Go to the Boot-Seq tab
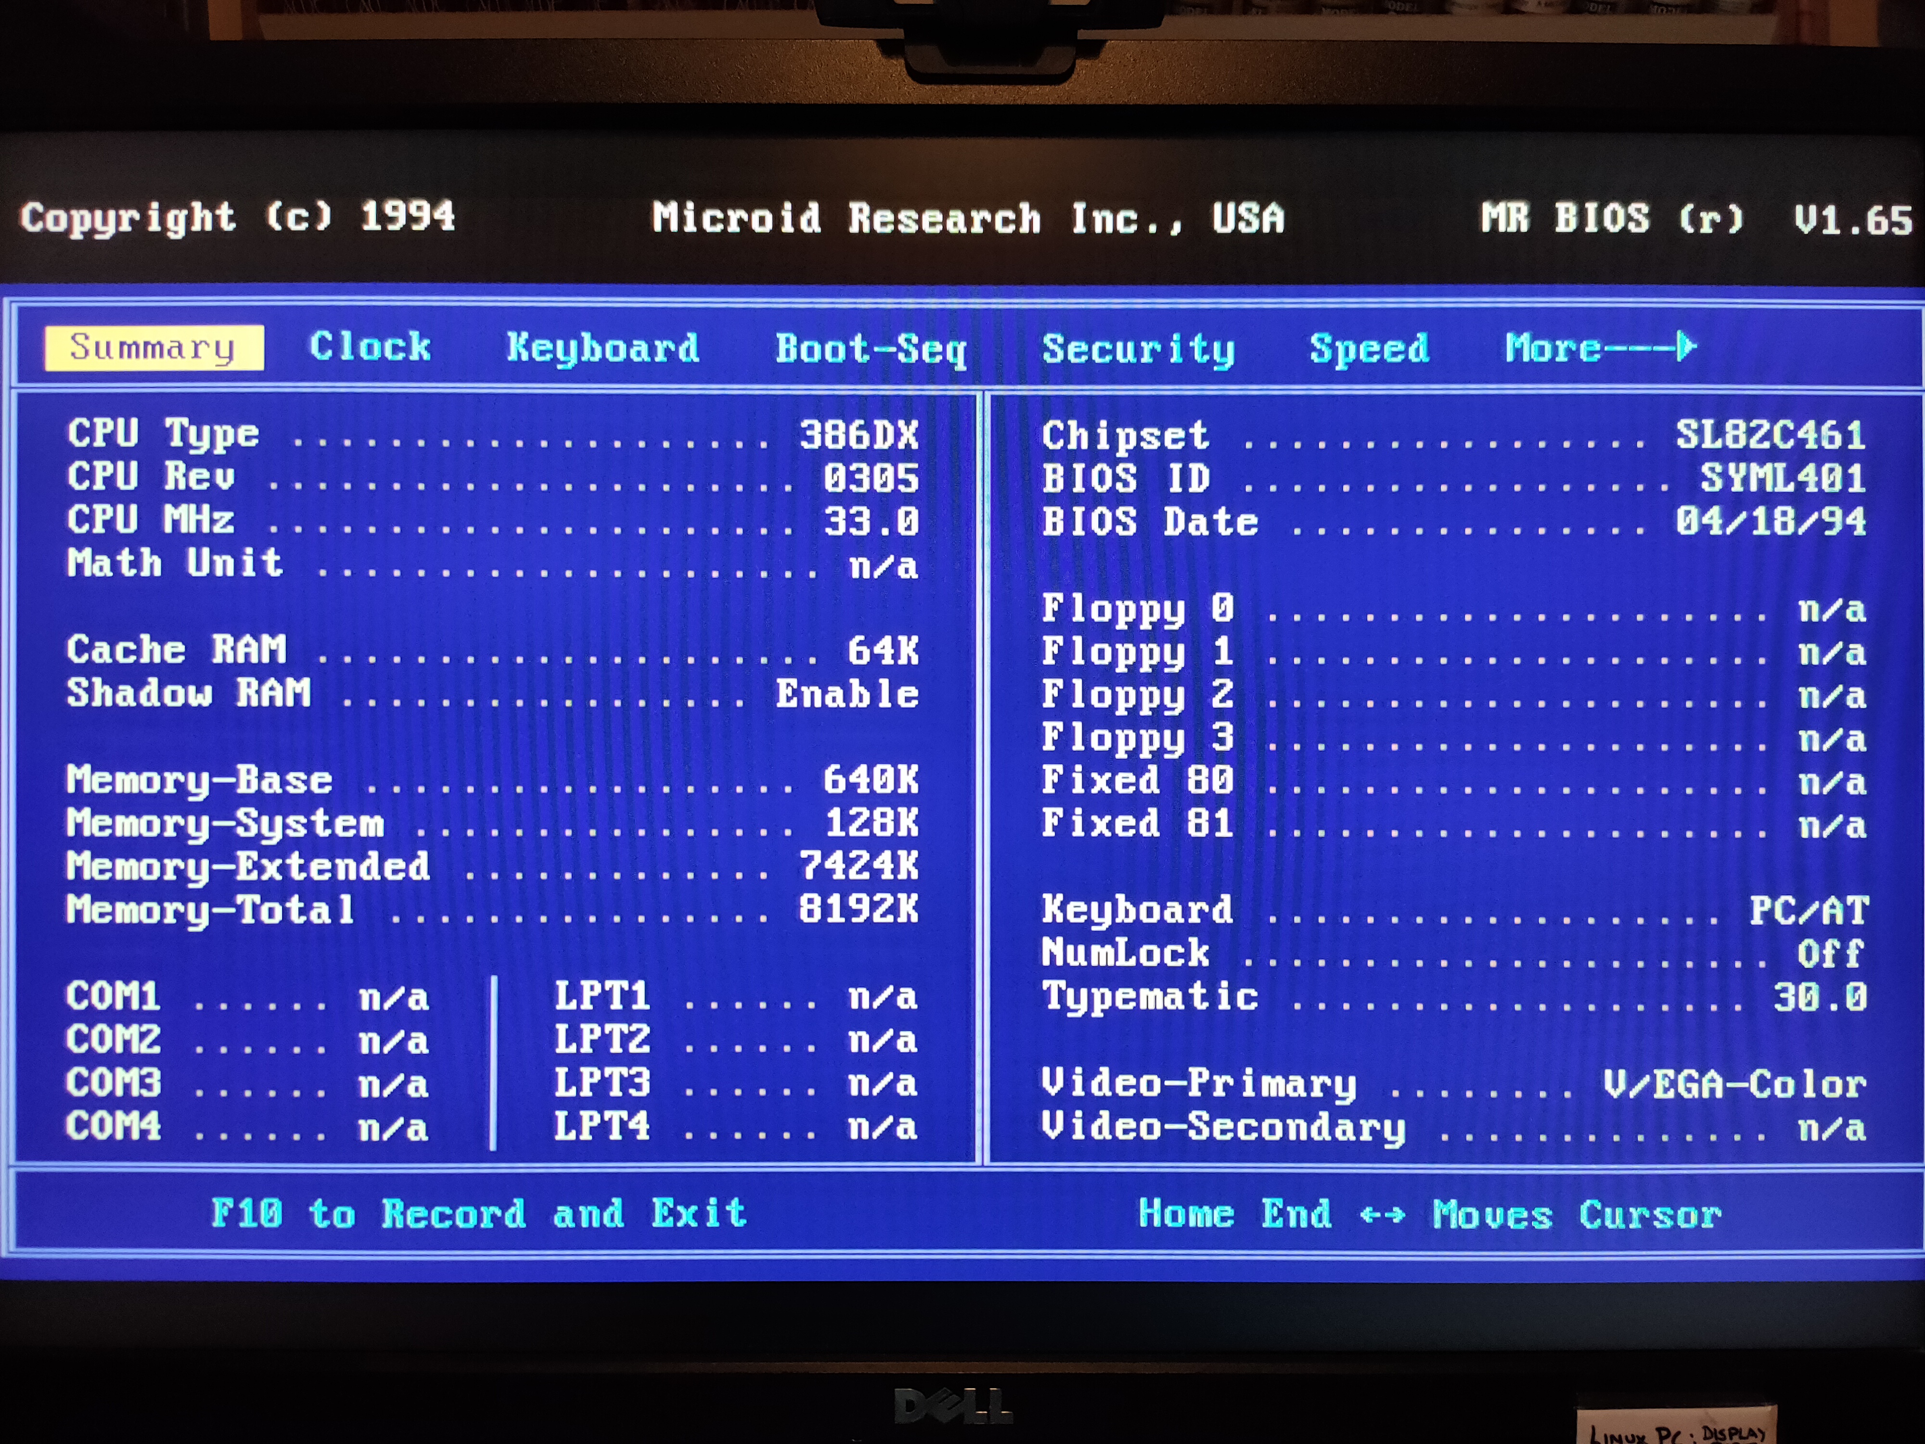This screenshot has height=1444, width=1925. (871, 349)
